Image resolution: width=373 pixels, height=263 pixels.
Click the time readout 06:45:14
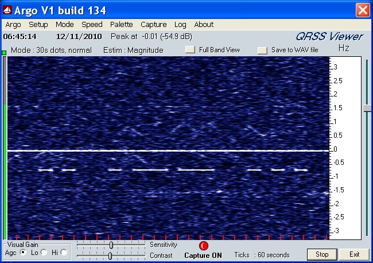click(20, 37)
